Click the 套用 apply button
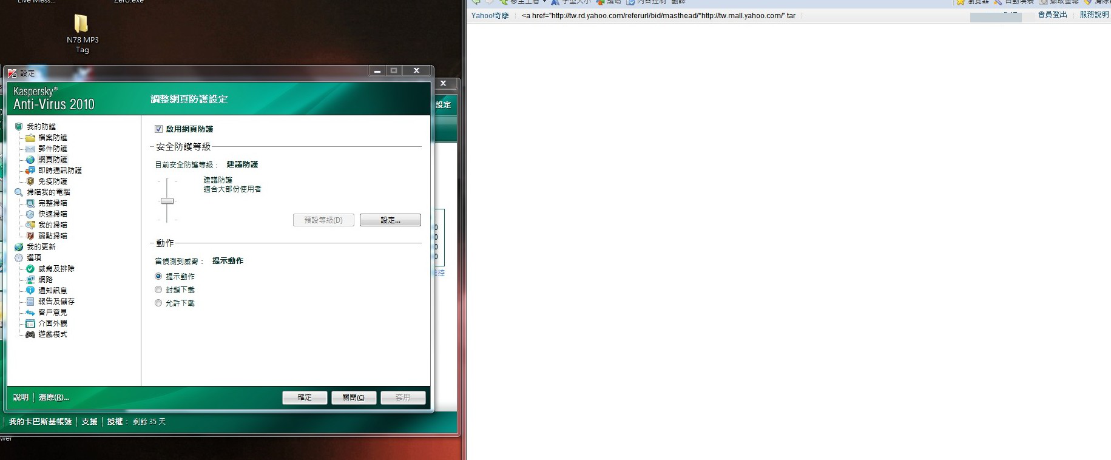Screen dimensions: 1111x460 pos(403,397)
